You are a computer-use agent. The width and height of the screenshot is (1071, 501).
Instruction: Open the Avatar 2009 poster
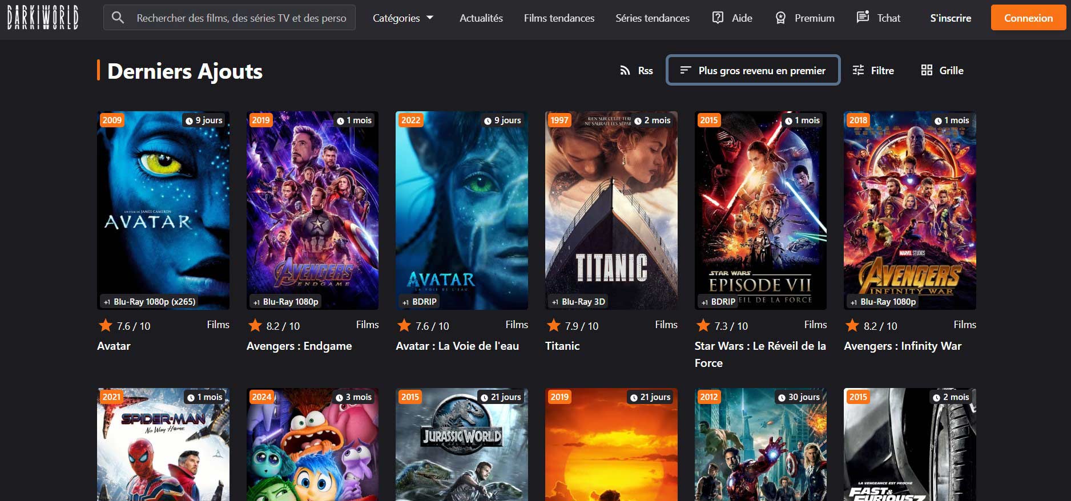click(163, 210)
